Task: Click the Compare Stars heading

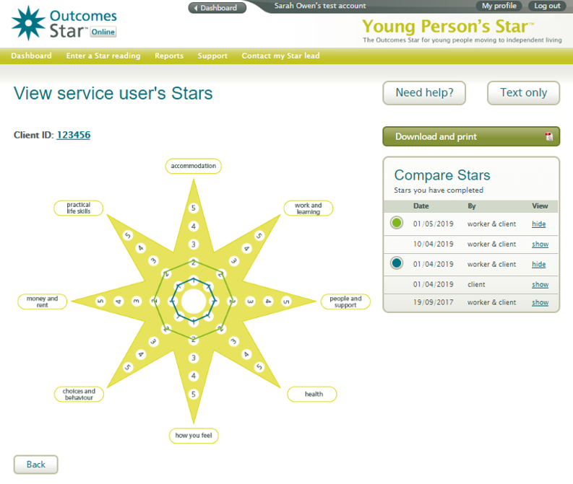Action: 441,175
